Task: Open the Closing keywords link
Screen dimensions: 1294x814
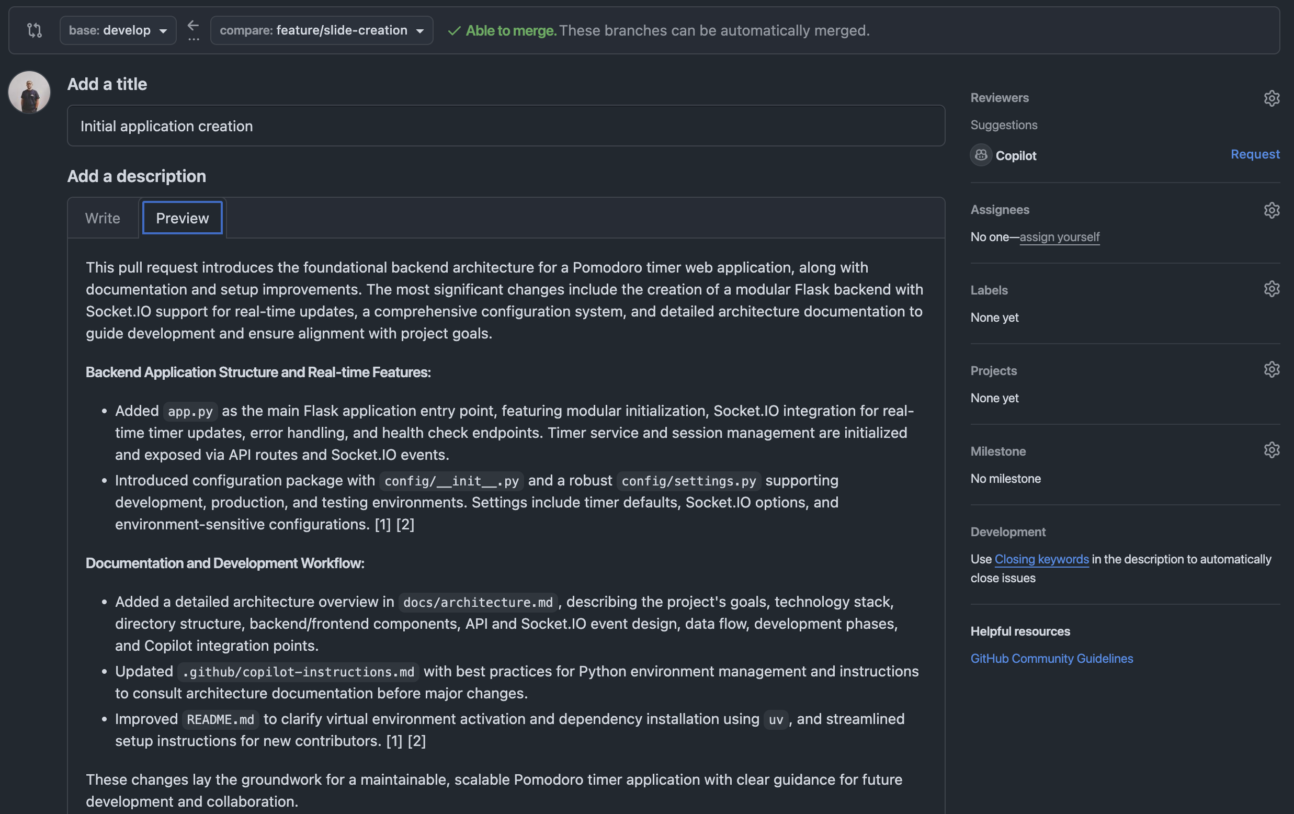Action: click(x=1041, y=559)
